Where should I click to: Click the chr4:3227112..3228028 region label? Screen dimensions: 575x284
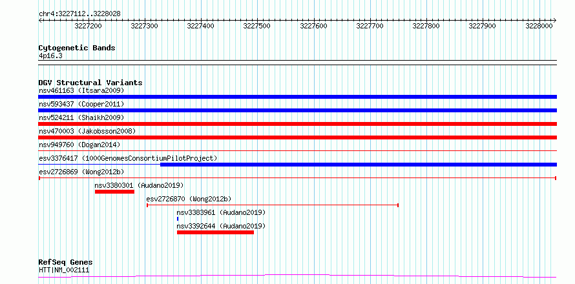[79, 14]
